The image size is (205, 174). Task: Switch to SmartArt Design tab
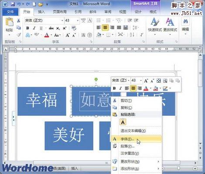coord(138,12)
